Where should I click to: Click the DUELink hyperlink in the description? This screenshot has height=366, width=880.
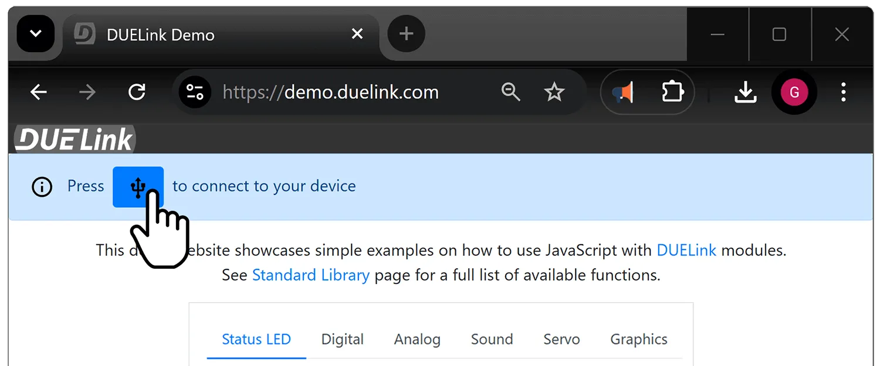click(x=686, y=250)
